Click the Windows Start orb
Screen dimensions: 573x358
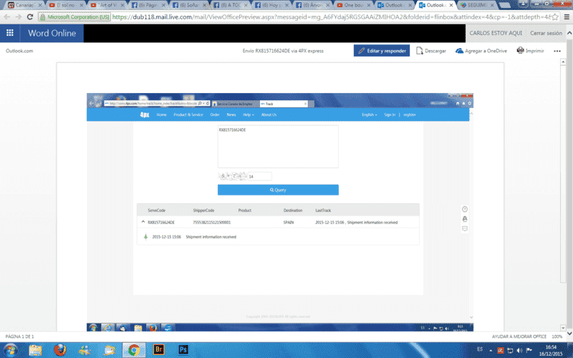[11, 350]
